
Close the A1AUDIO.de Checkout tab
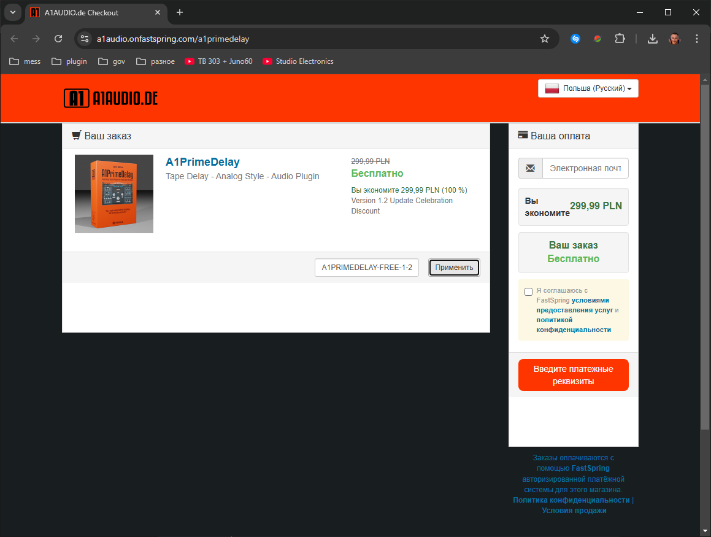point(157,12)
